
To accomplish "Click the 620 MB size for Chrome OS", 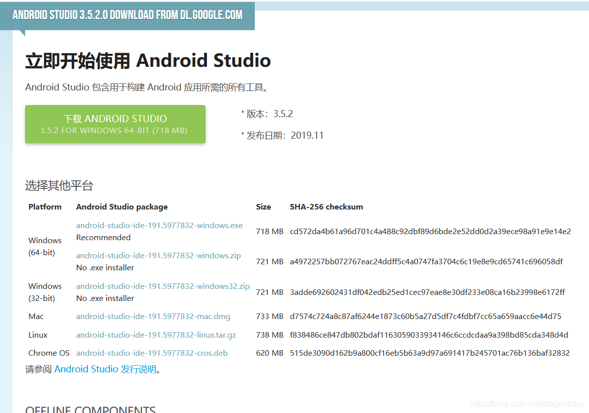I will 270,353.
